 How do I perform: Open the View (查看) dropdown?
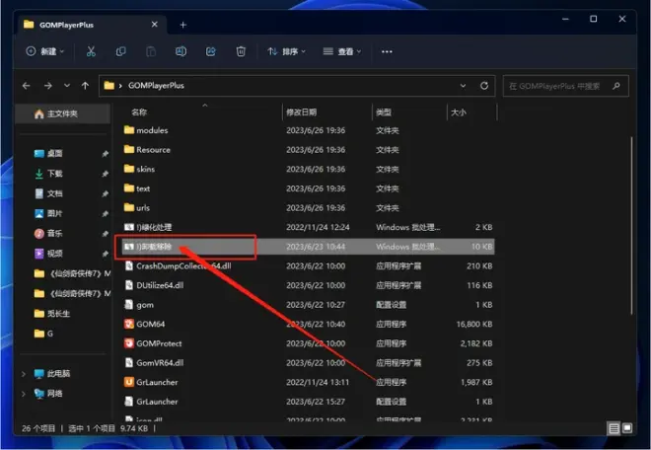[341, 51]
